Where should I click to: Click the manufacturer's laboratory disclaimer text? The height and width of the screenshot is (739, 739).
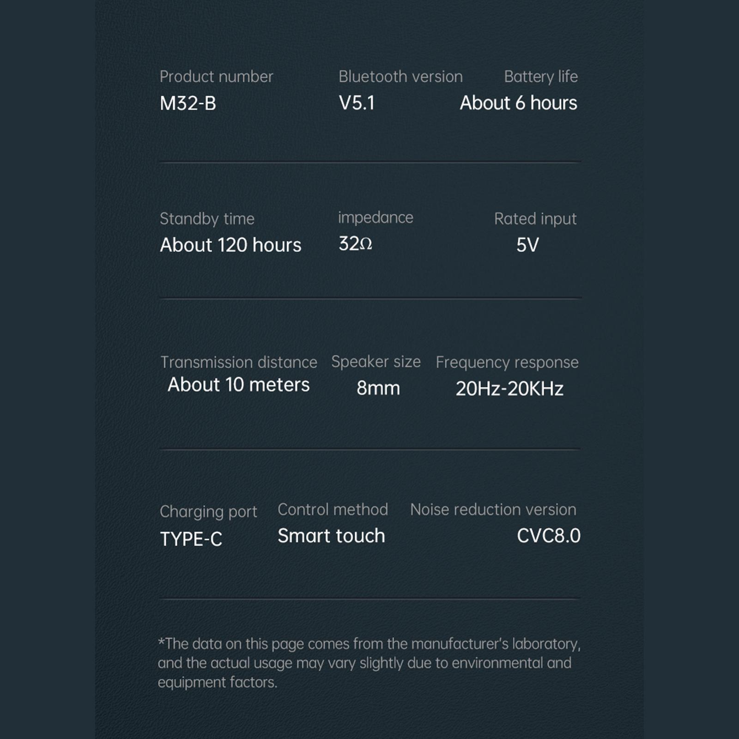point(369,663)
